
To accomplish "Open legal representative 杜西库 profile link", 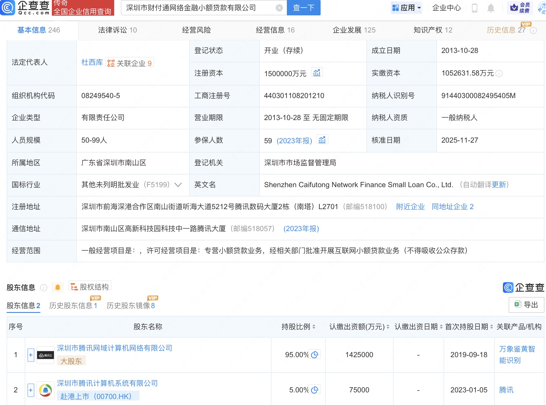I will tap(92, 63).
